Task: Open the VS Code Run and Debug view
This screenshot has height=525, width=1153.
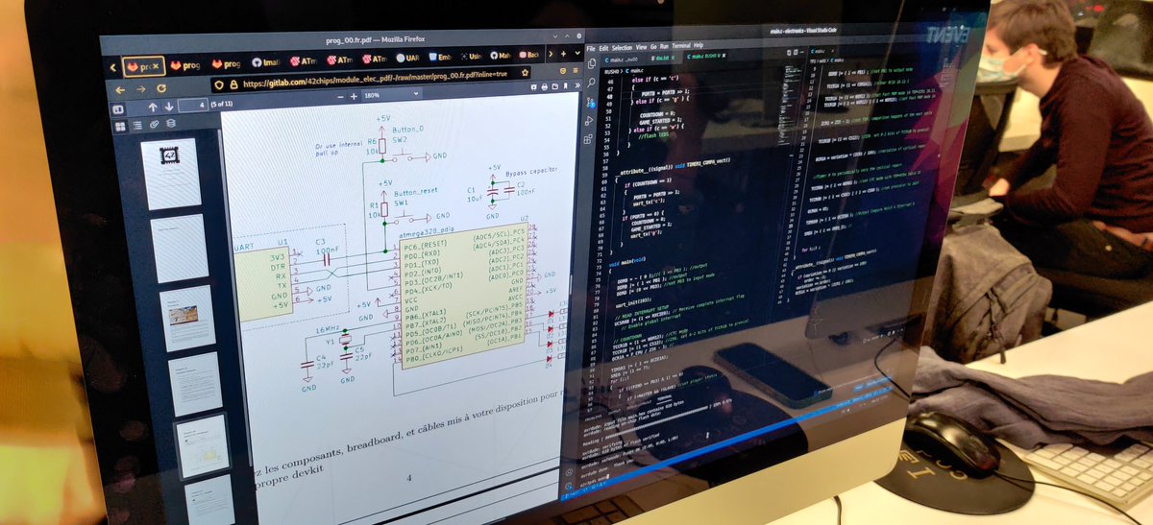Action: click(x=591, y=122)
